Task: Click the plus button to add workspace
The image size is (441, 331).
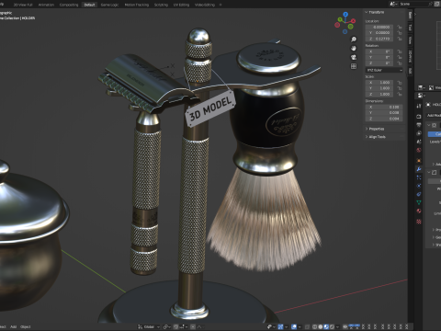Action: [220, 5]
